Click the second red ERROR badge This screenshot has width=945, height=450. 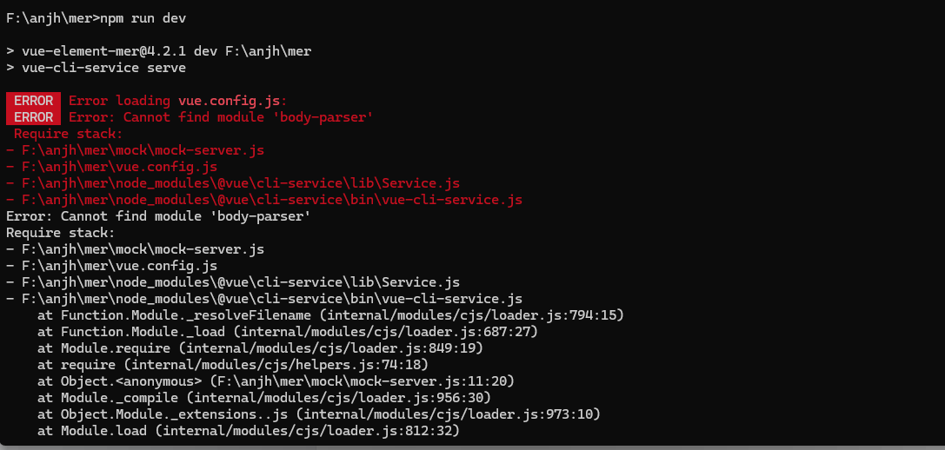(34, 117)
